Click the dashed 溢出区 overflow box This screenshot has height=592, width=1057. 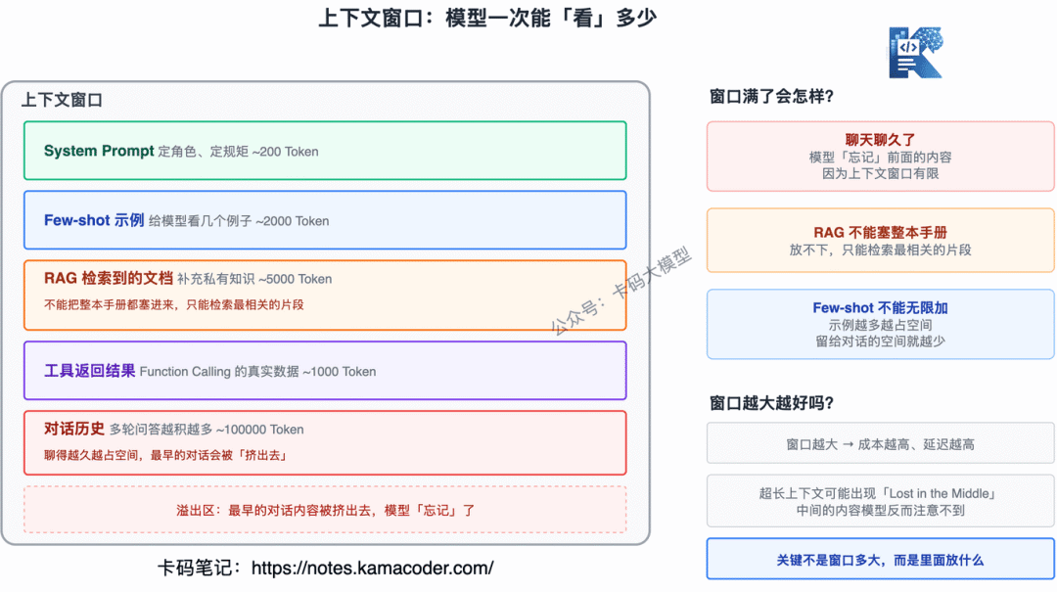[x=325, y=510]
